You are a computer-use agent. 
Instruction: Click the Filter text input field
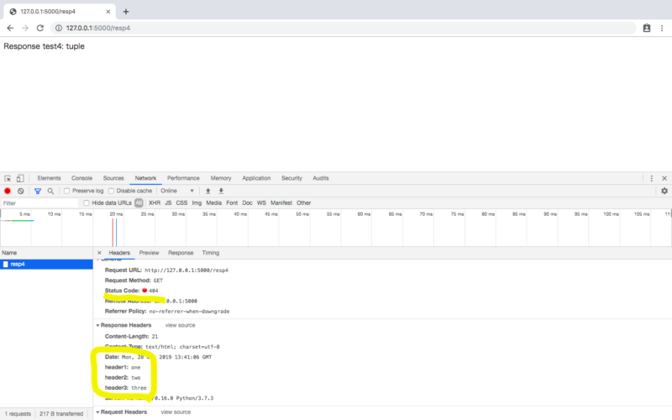click(x=38, y=202)
